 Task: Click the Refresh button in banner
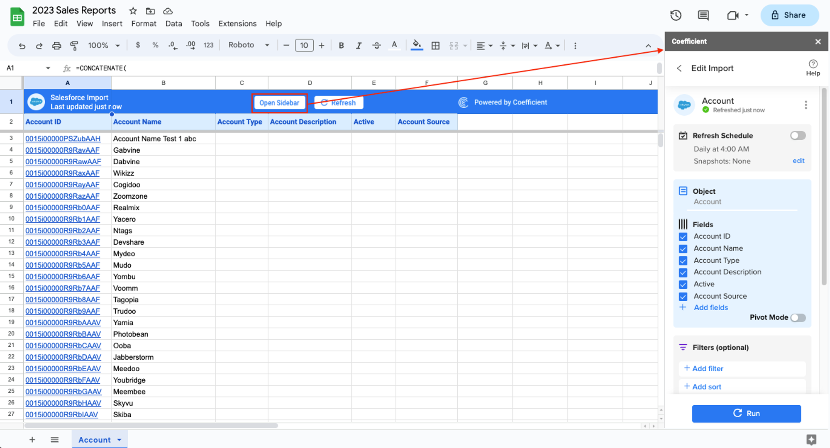(x=339, y=103)
